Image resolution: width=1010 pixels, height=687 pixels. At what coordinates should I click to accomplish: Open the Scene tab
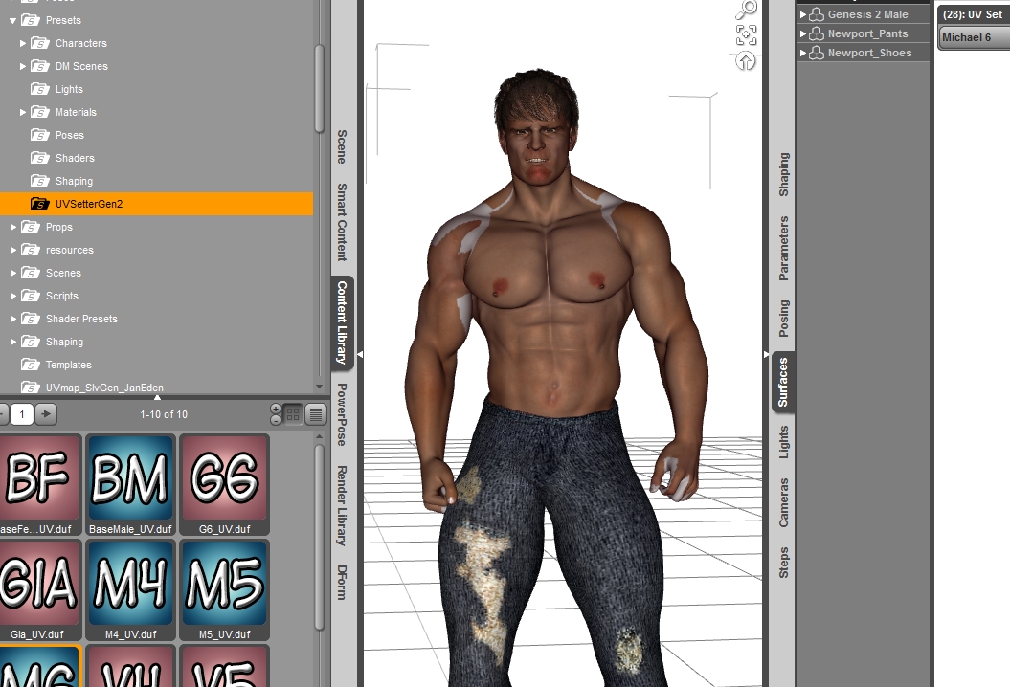pyautogui.click(x=342, y=146)
